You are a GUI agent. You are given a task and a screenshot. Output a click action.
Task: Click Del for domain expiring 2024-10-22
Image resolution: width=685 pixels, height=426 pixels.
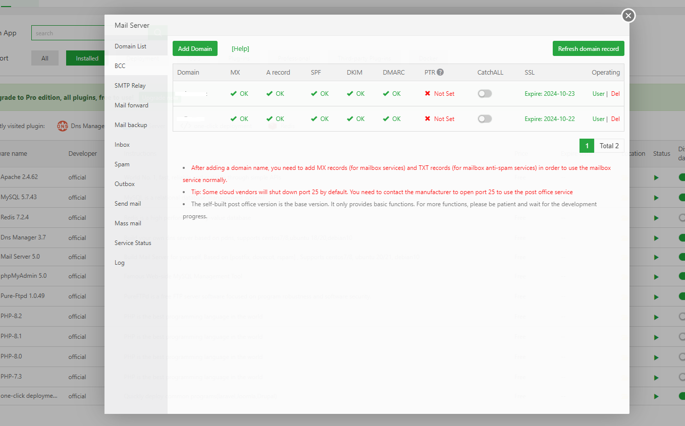click(x=615, y=119)
